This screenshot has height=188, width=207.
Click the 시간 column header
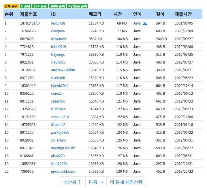click(118, 14)
